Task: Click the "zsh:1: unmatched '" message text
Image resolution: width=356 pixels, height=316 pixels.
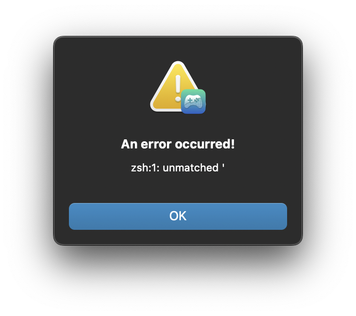Action: (x=178, y=168)
